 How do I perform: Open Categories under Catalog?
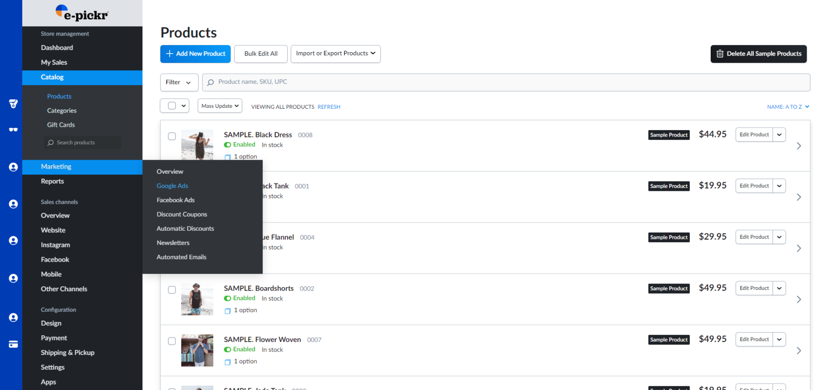click(62, 110)
